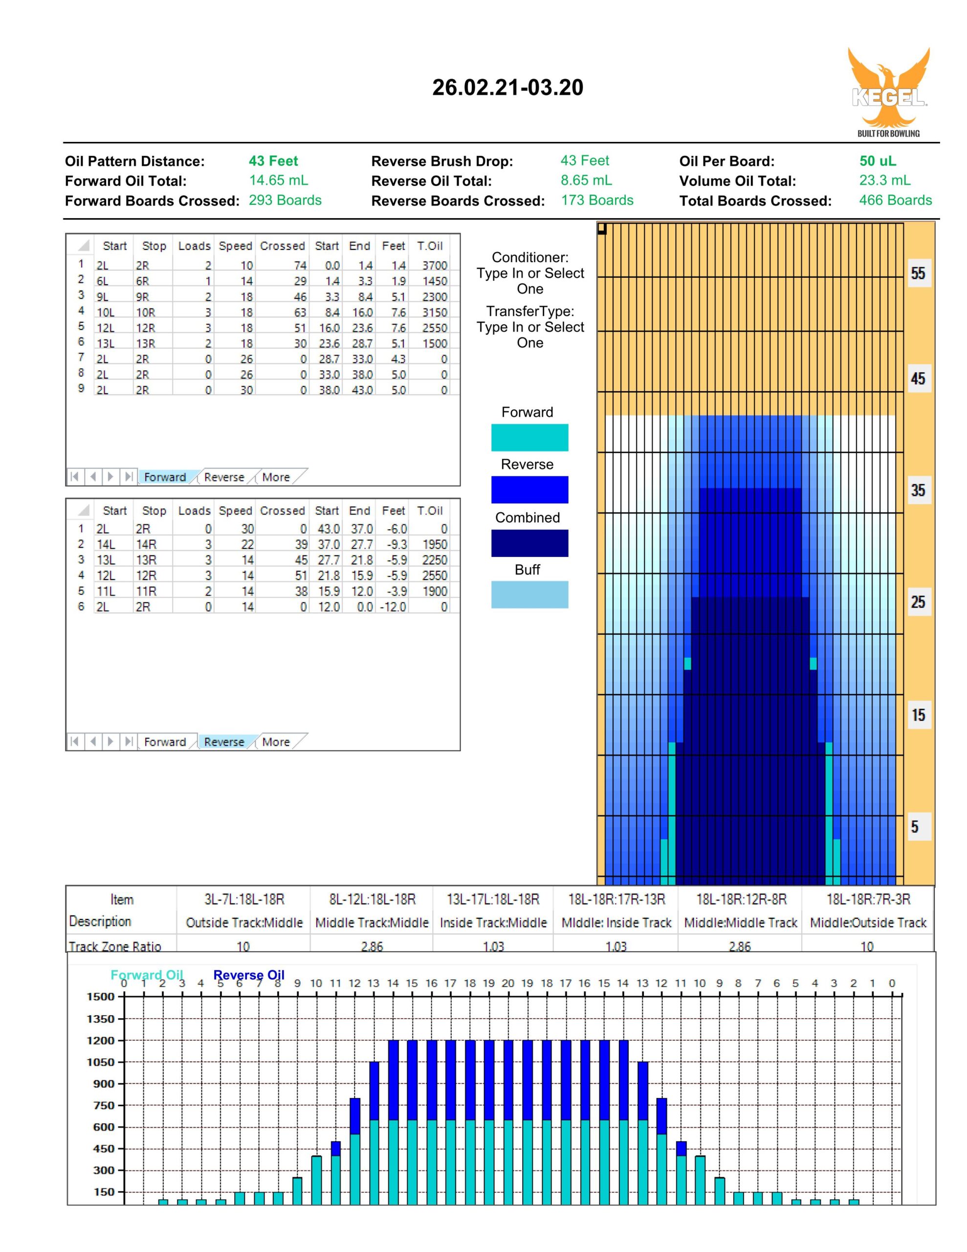
Task: Click last-sheet arrow in upper forward table
Action: [x=129, y=476]
